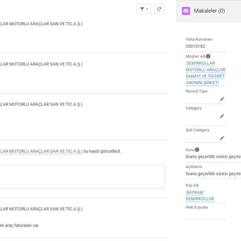Image resolution: width=241 pixels, height=241 pixels.
Task: Open the feed filter dropdown
Action: (x=144, y=9)
